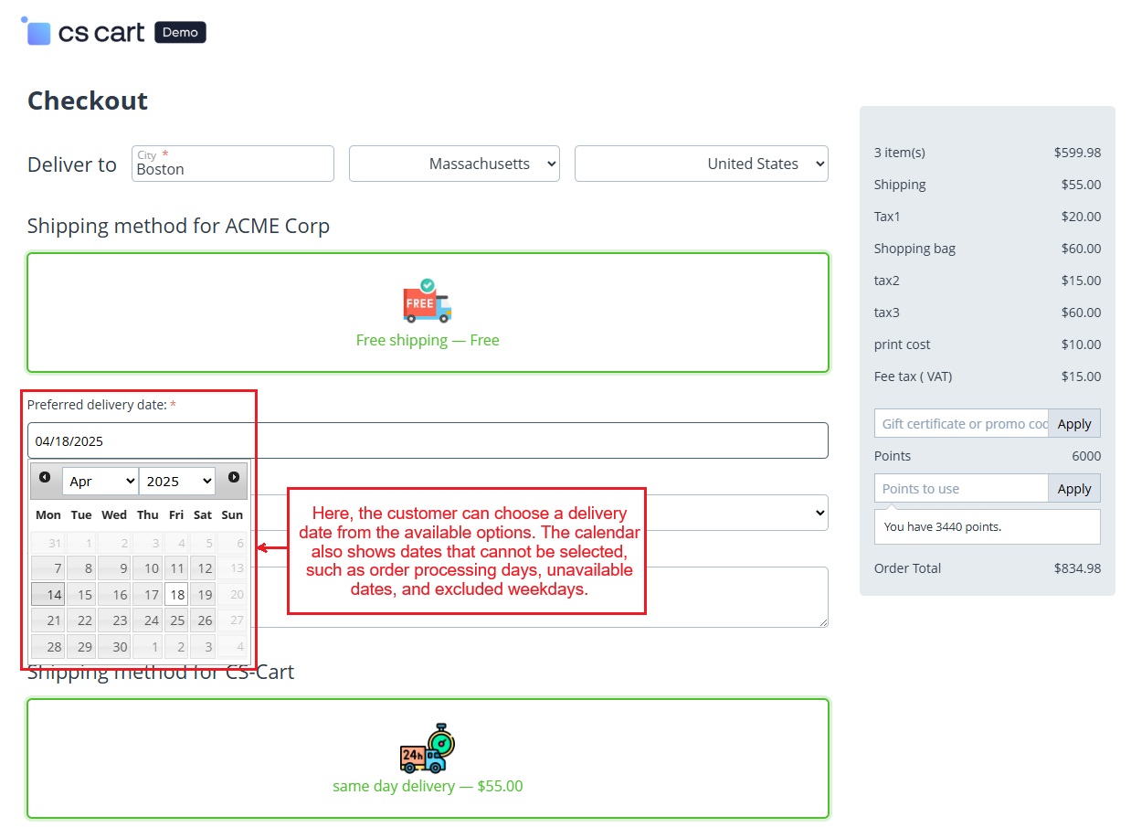
Task: Pick April 18 in the calendar
Action: [176, 595]
